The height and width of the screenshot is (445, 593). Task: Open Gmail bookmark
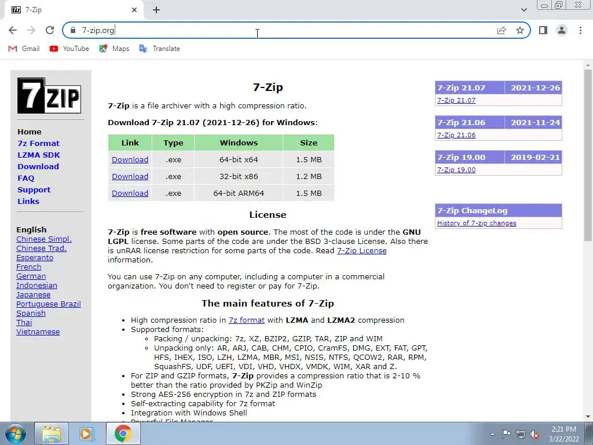click(24, 49)
